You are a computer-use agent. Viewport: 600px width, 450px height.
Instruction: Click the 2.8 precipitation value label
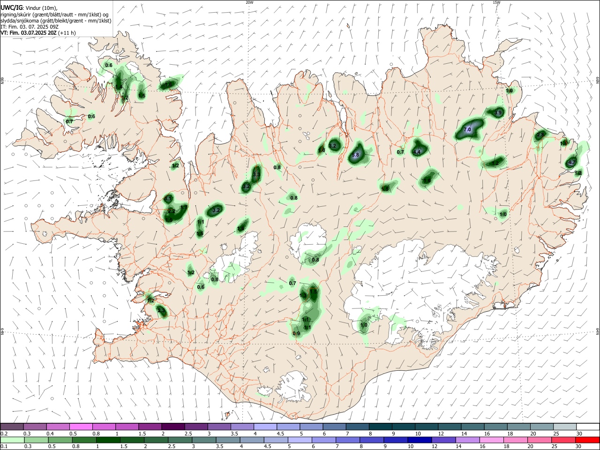point(540,135)
